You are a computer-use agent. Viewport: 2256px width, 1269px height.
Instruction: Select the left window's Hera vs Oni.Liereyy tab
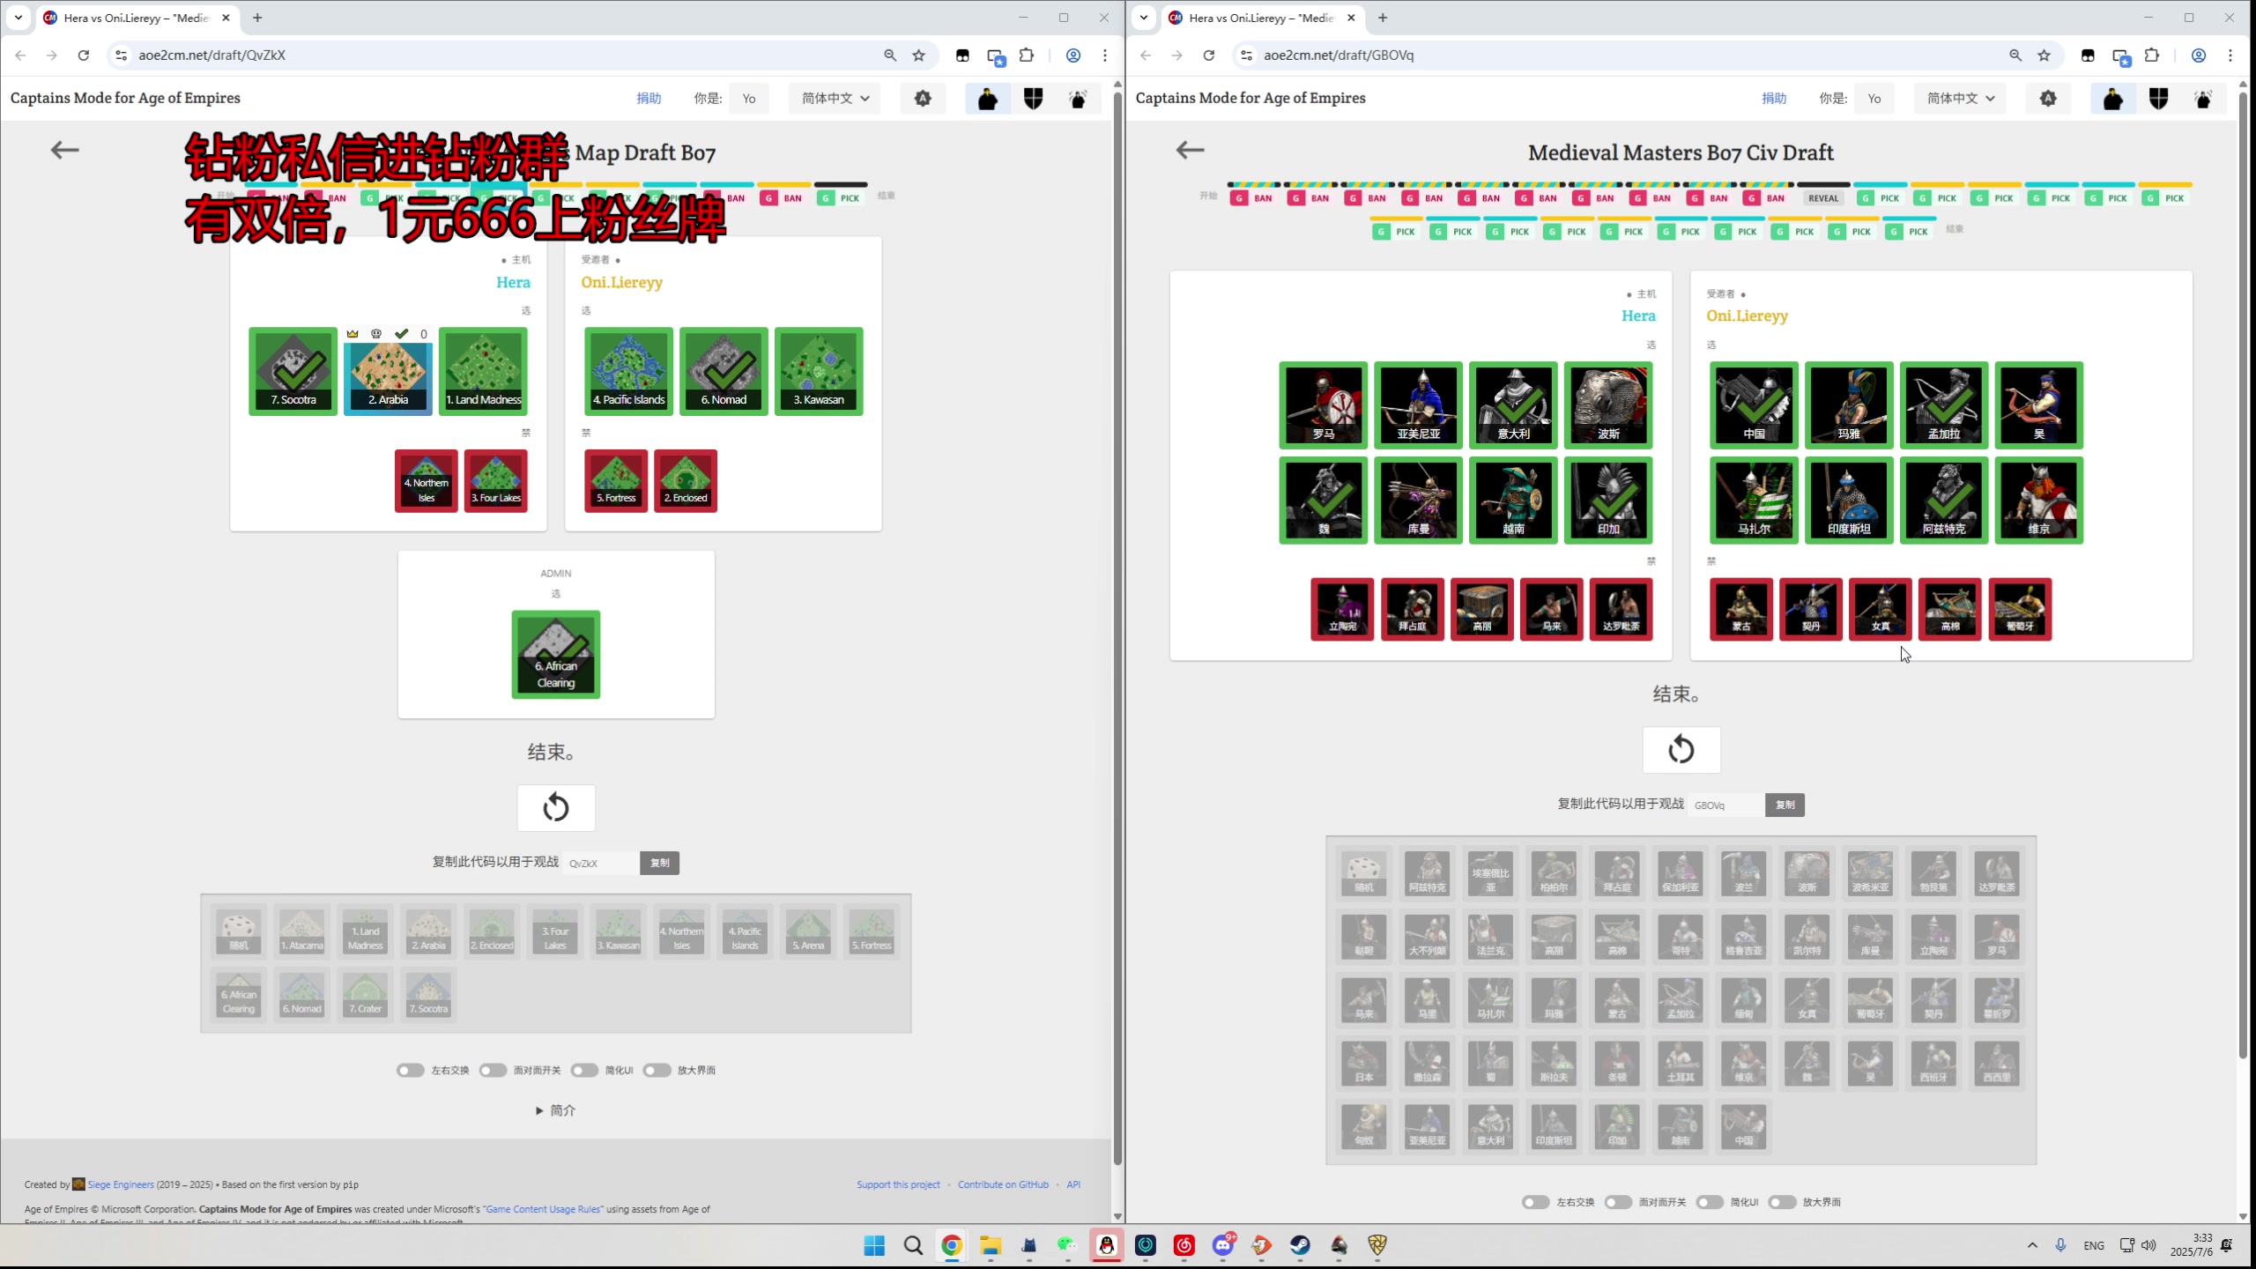point(137,18)
